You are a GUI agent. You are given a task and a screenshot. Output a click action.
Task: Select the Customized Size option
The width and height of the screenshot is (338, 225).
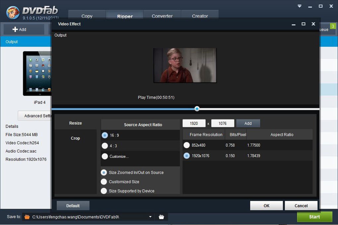(104, 182)
